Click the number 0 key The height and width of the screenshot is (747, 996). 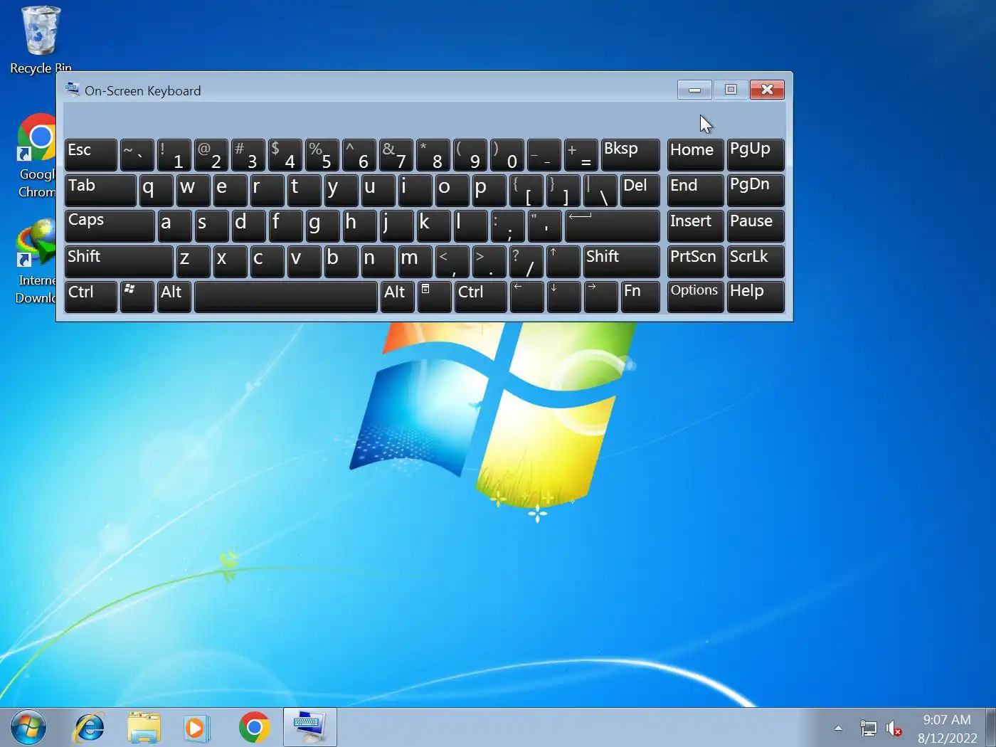tap(507, 154)
